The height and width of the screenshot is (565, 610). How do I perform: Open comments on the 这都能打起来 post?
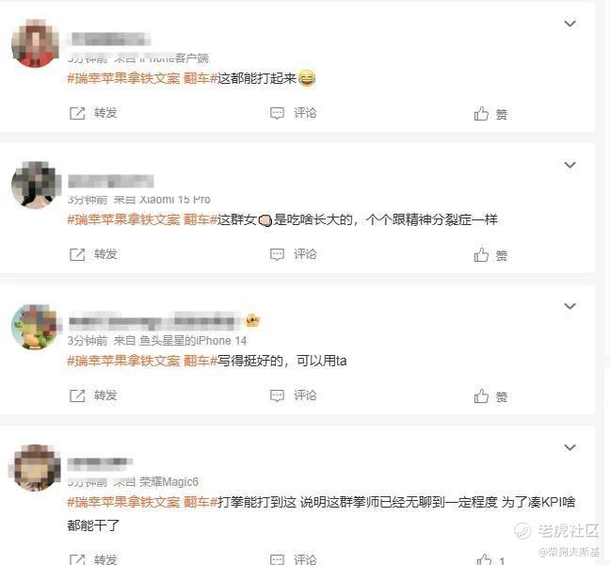294,113
